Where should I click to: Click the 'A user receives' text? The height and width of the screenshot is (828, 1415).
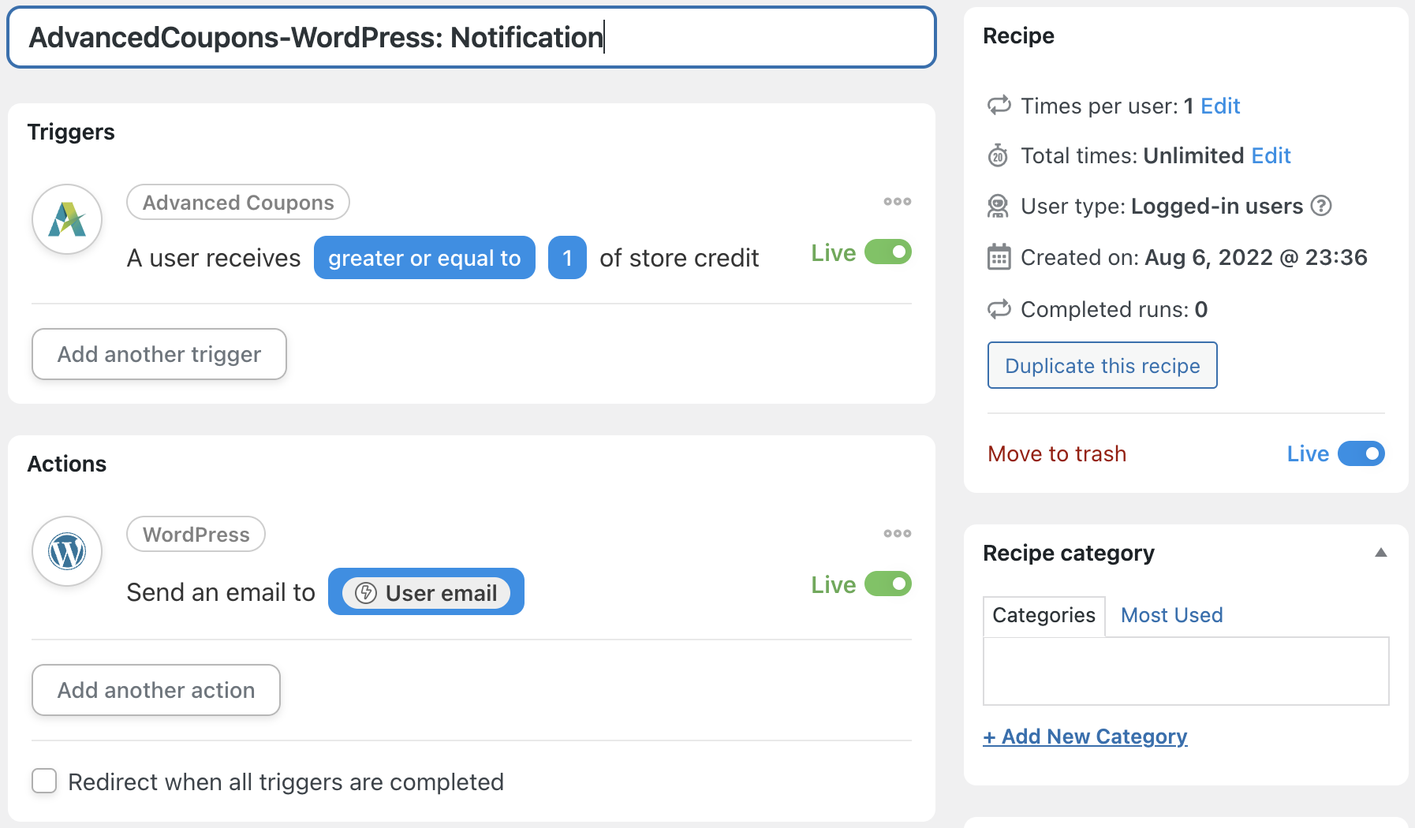(214, 258)
